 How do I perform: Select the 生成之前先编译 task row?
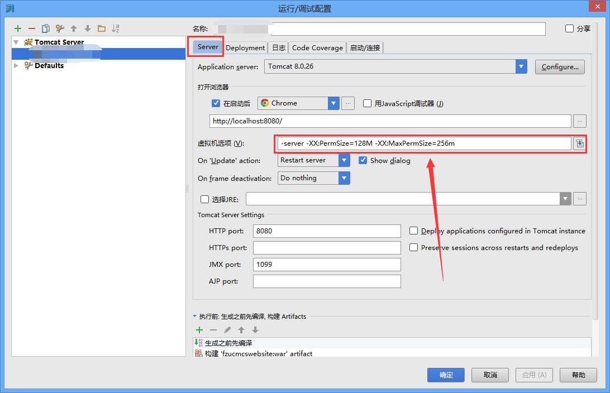point(392,343)
